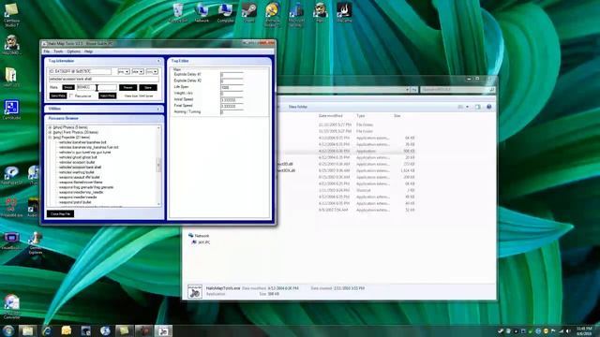Viewport: 600px width, 337px height.
Task: Select vehicles\ghost\ghost bolt tree item
Action: 78,157
